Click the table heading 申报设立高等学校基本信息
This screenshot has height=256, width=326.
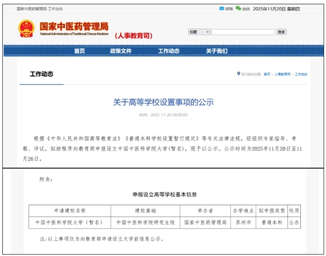coord(164,195)
